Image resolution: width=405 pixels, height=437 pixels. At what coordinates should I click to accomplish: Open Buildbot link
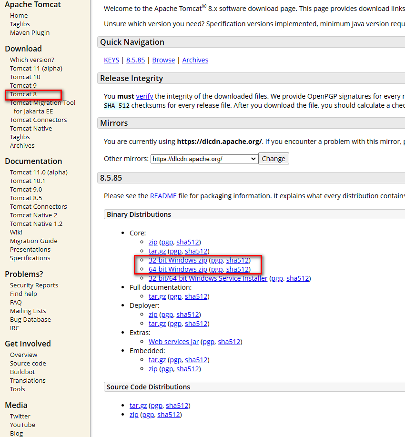[22, 372]
